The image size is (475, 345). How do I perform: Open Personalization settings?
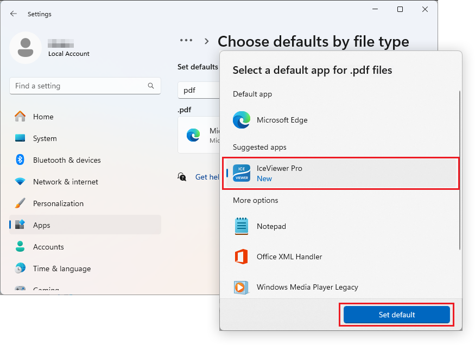(x=85, y=203)
